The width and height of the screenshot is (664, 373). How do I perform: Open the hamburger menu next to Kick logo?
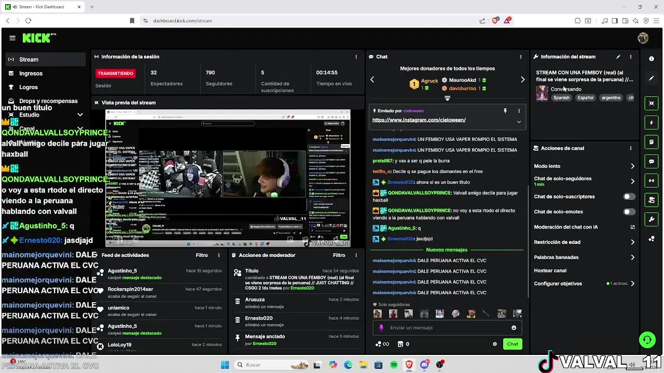tap(12, 38)
